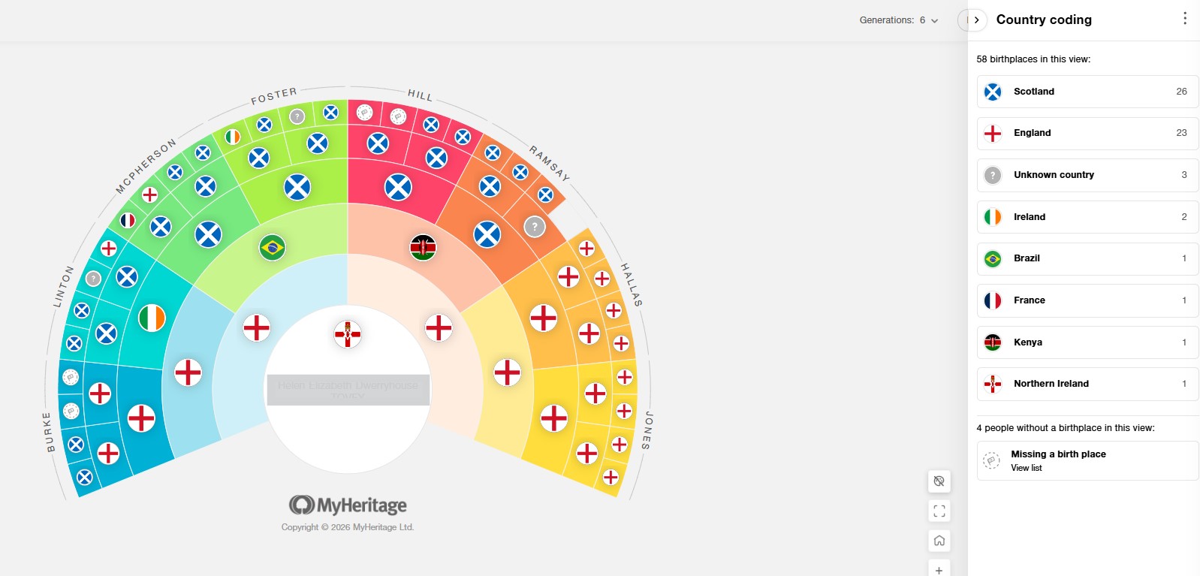This screenshot has width=1200, height=576.
Task: Click the red HILL segment Scotland flag
Action: [x=398, y=187]
